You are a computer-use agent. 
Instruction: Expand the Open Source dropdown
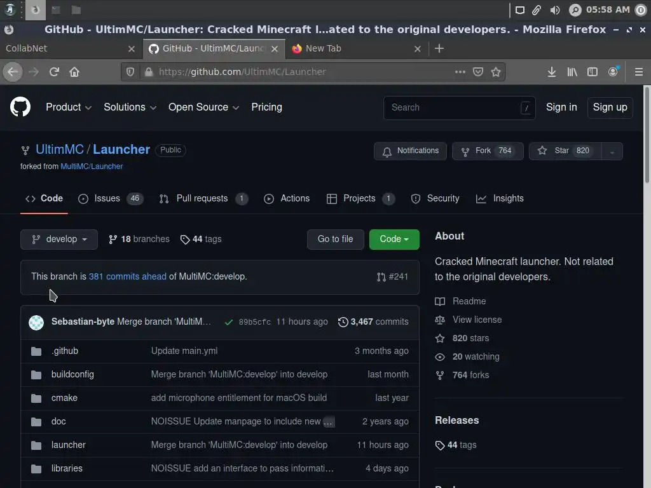[203, 107]
